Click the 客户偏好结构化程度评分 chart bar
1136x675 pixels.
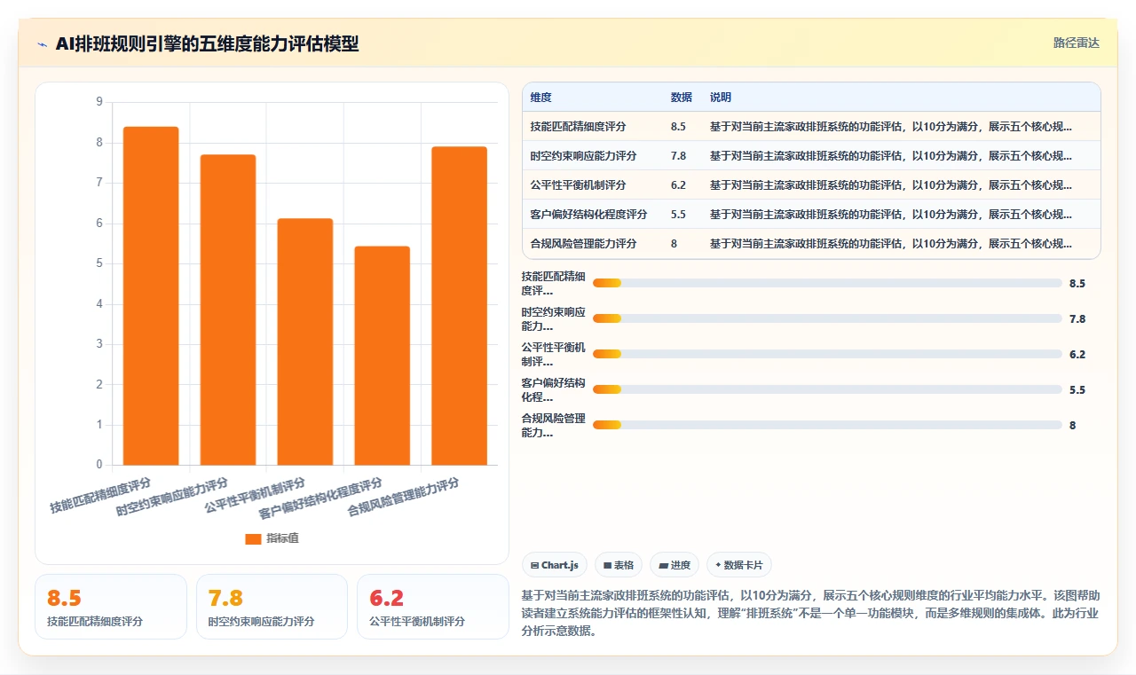tap(383, 356)
